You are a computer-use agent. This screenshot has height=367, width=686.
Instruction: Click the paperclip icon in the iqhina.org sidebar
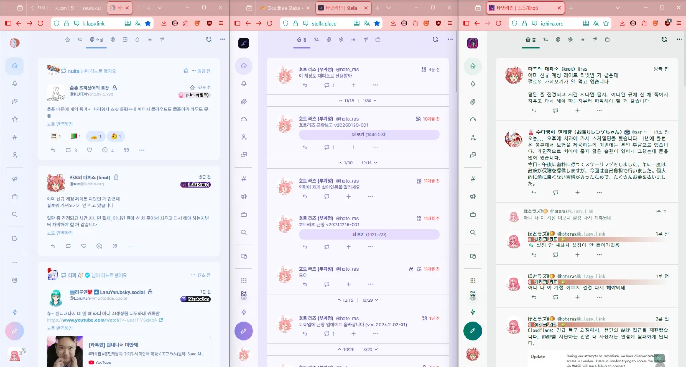click(472, 101)
